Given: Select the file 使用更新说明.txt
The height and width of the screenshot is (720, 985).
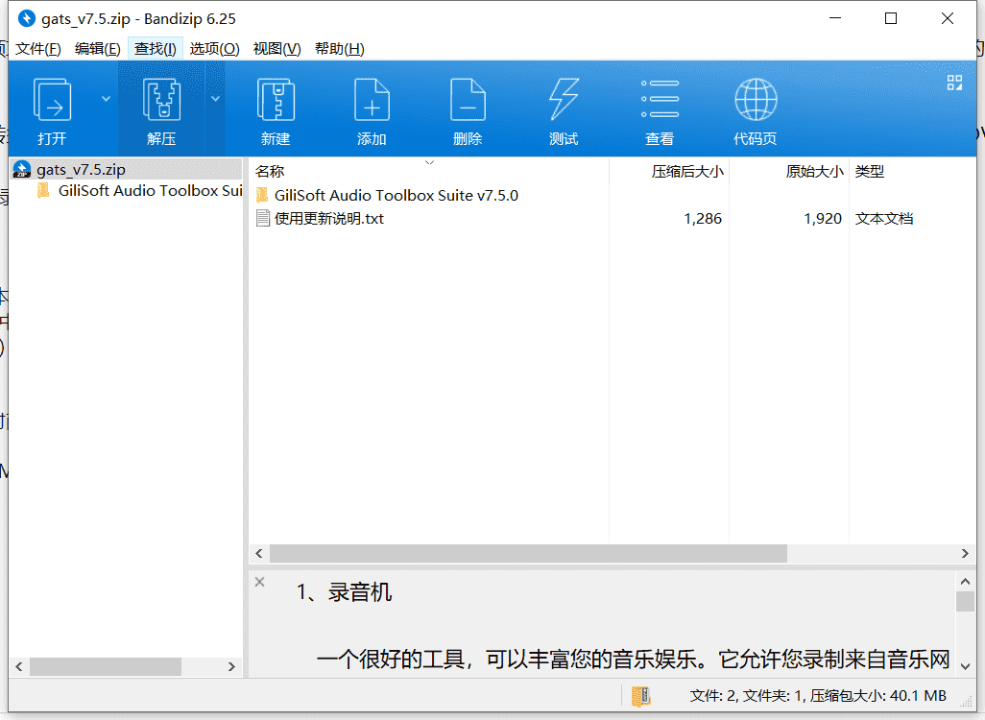Looking at the screenshot, I should (x=329, y=219).
